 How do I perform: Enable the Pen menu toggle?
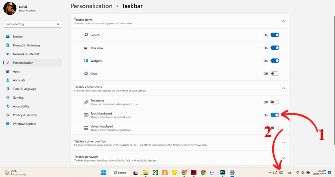click(275, 102)
